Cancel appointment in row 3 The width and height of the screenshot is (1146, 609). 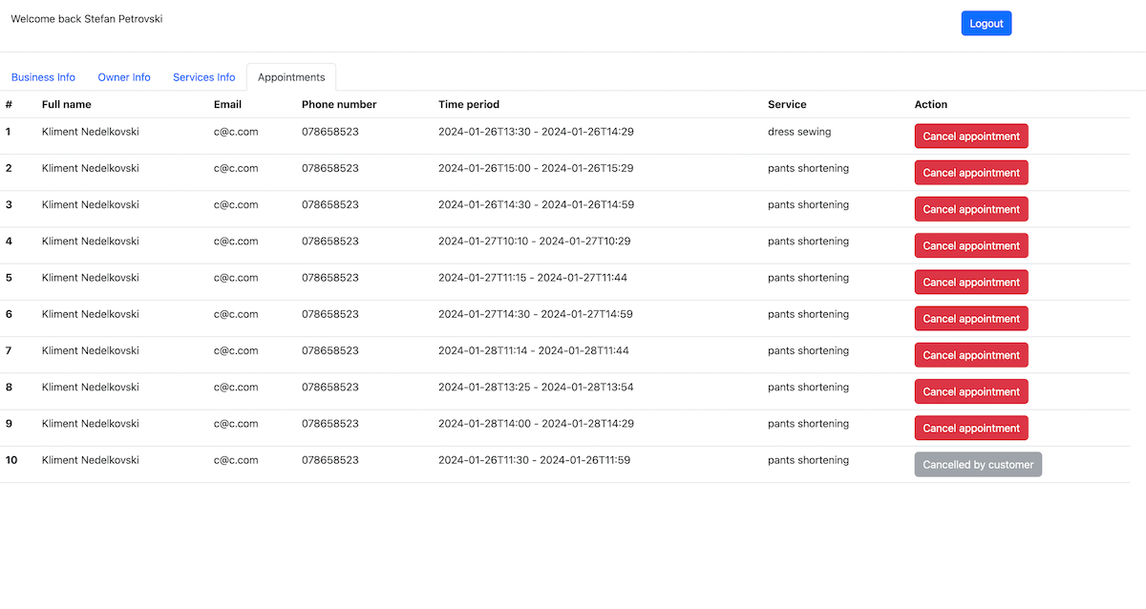(x=970, y=209)
